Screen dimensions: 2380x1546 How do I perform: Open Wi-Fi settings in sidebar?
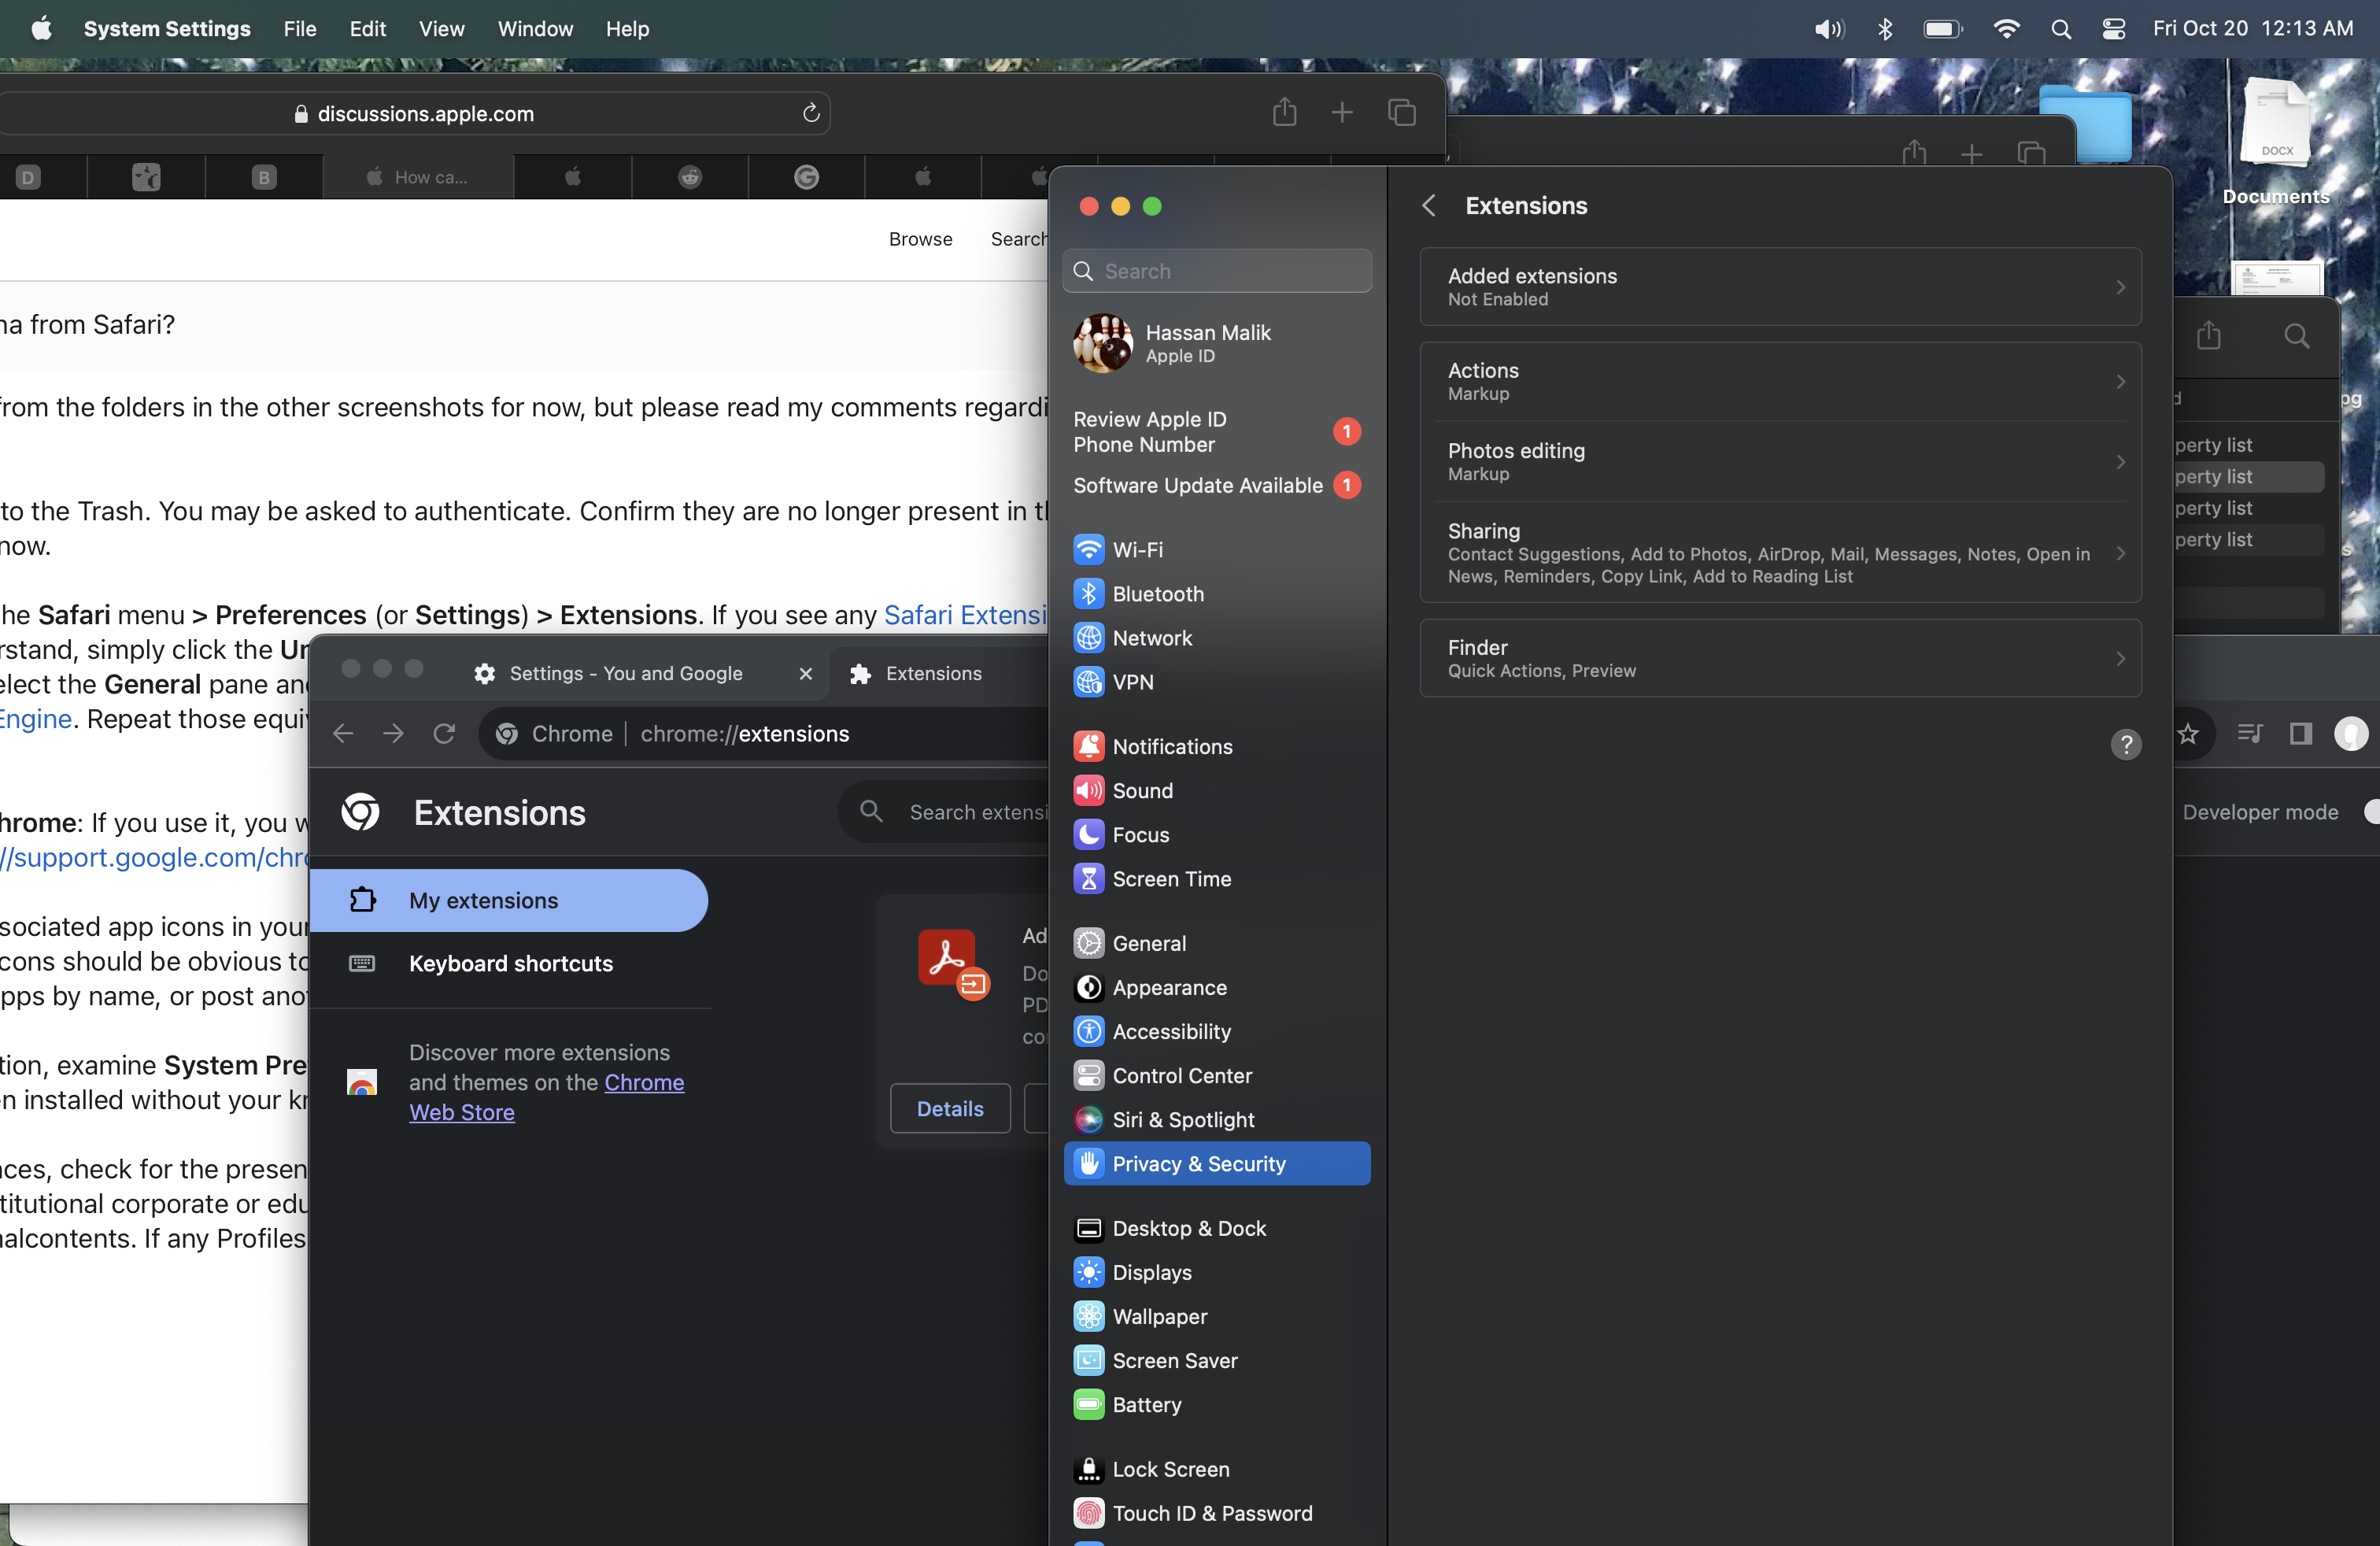pos(1137,549)
